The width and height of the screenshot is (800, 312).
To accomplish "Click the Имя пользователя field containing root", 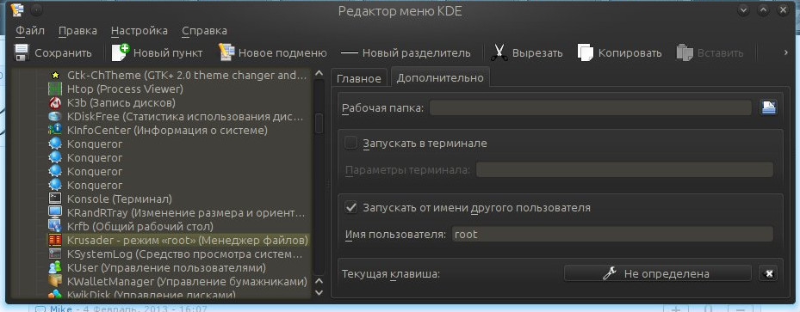I will 612,235.
